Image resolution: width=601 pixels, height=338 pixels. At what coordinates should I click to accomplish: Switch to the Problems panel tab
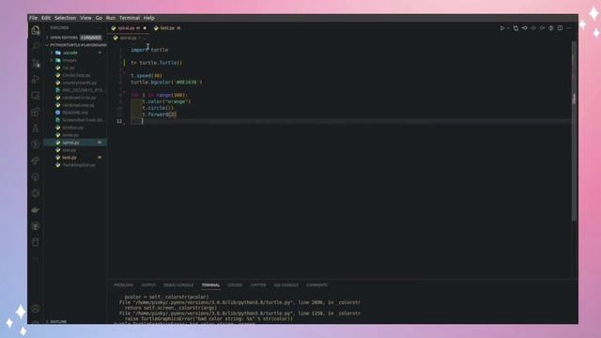[x=123, y=285]
